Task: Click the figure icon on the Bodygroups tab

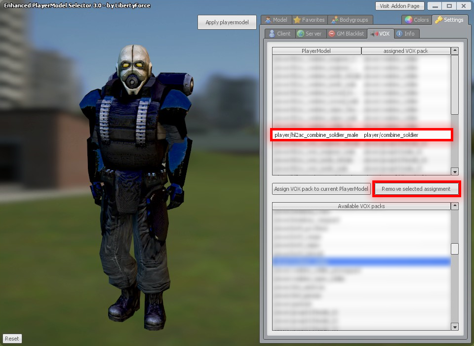Action: click(x=334, y=20)
